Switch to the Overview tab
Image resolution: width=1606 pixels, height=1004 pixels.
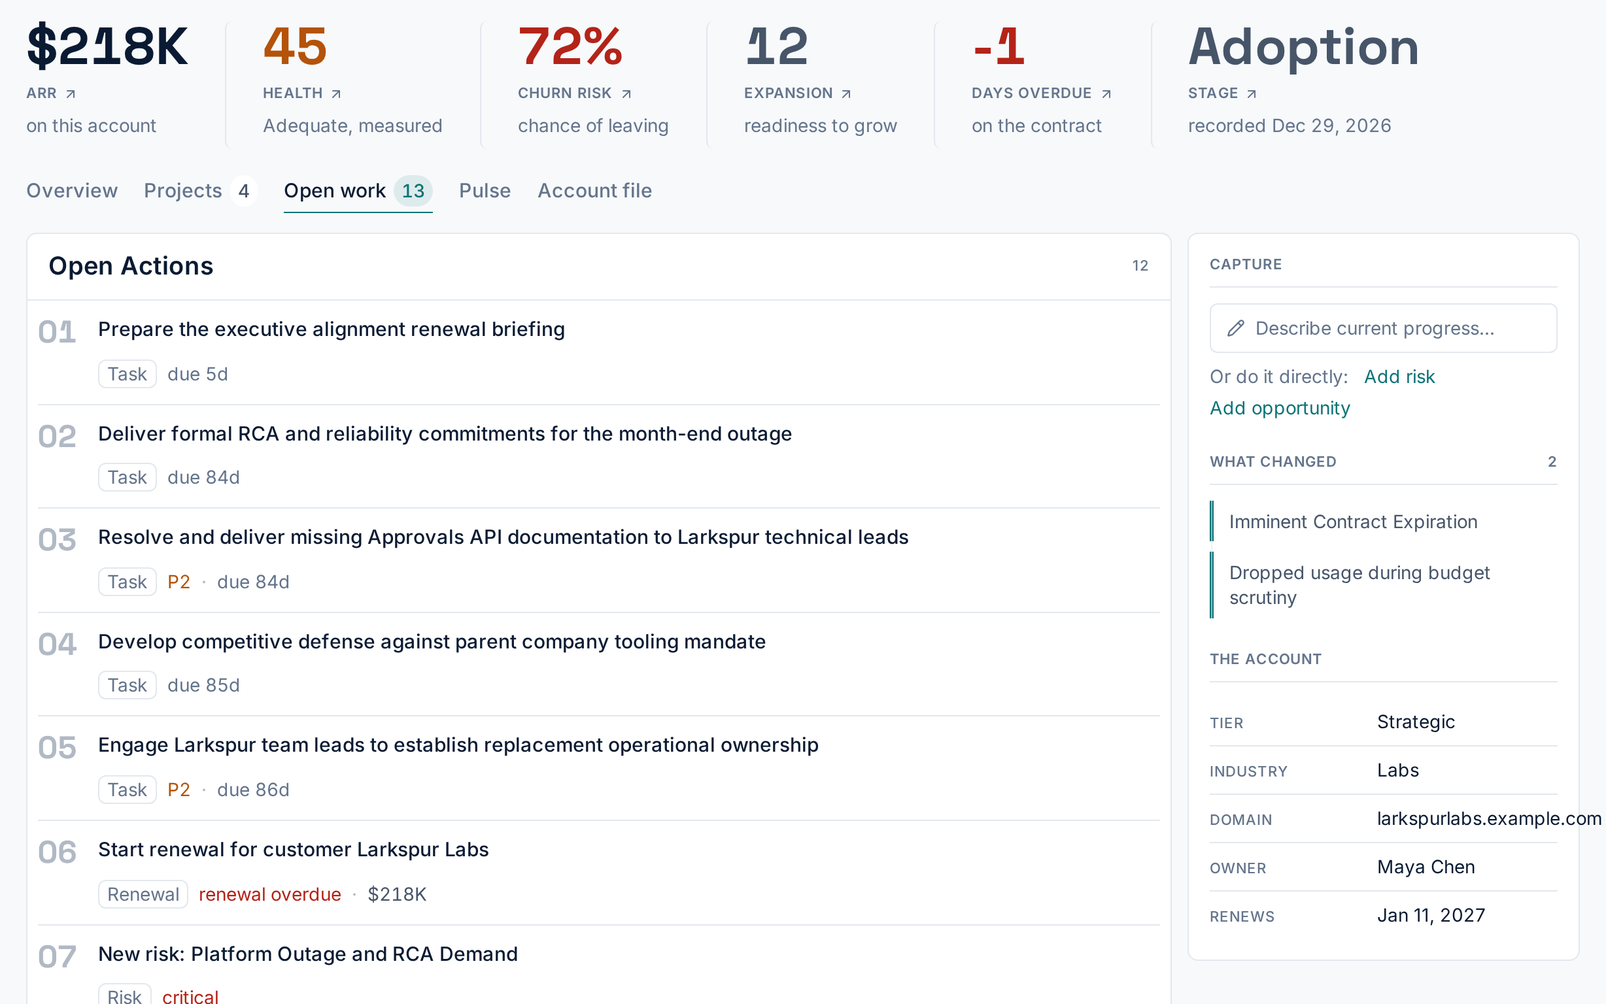tap(72, 191)
